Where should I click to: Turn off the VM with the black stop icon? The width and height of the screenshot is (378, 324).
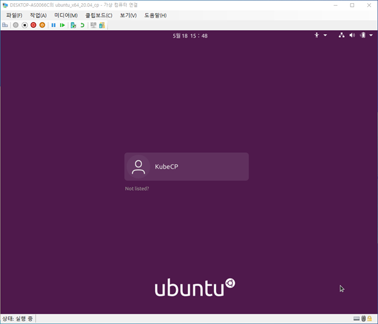tap(24, 25)
